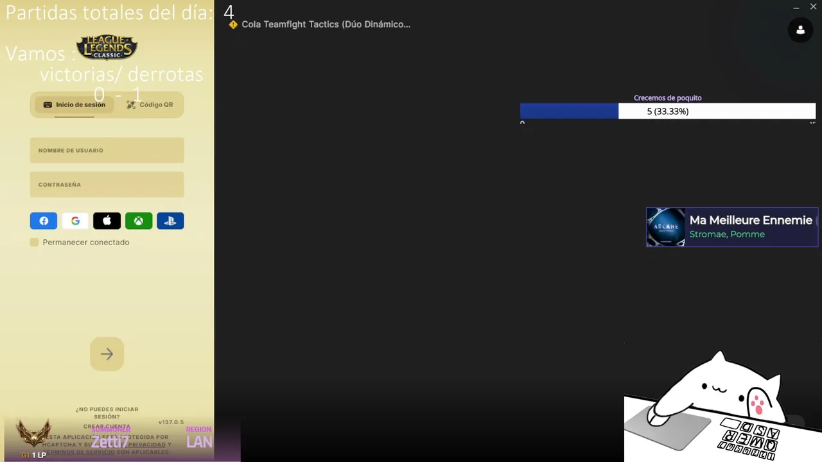Focus the Contraseña field
This screenshot has height=462, width=822.
[107, 184]
